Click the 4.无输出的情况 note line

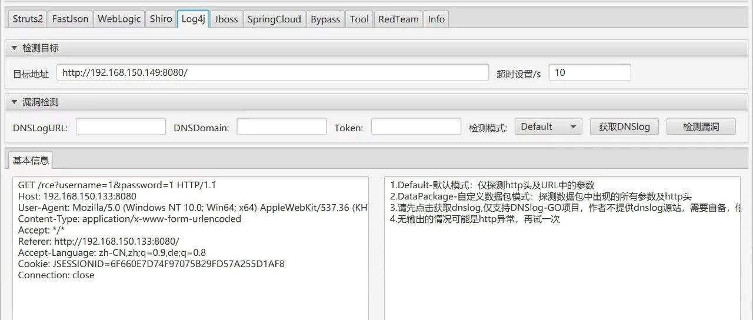475,219
